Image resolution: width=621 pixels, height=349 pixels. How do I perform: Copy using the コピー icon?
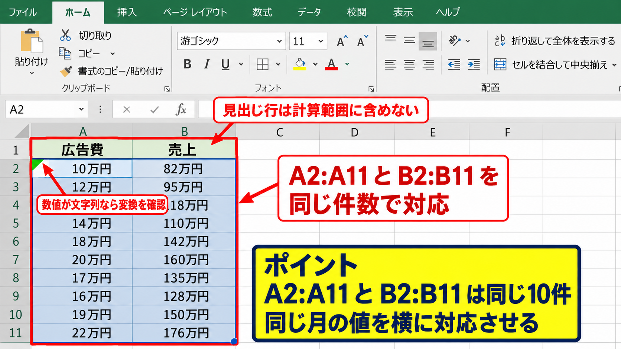pos(65,53)
